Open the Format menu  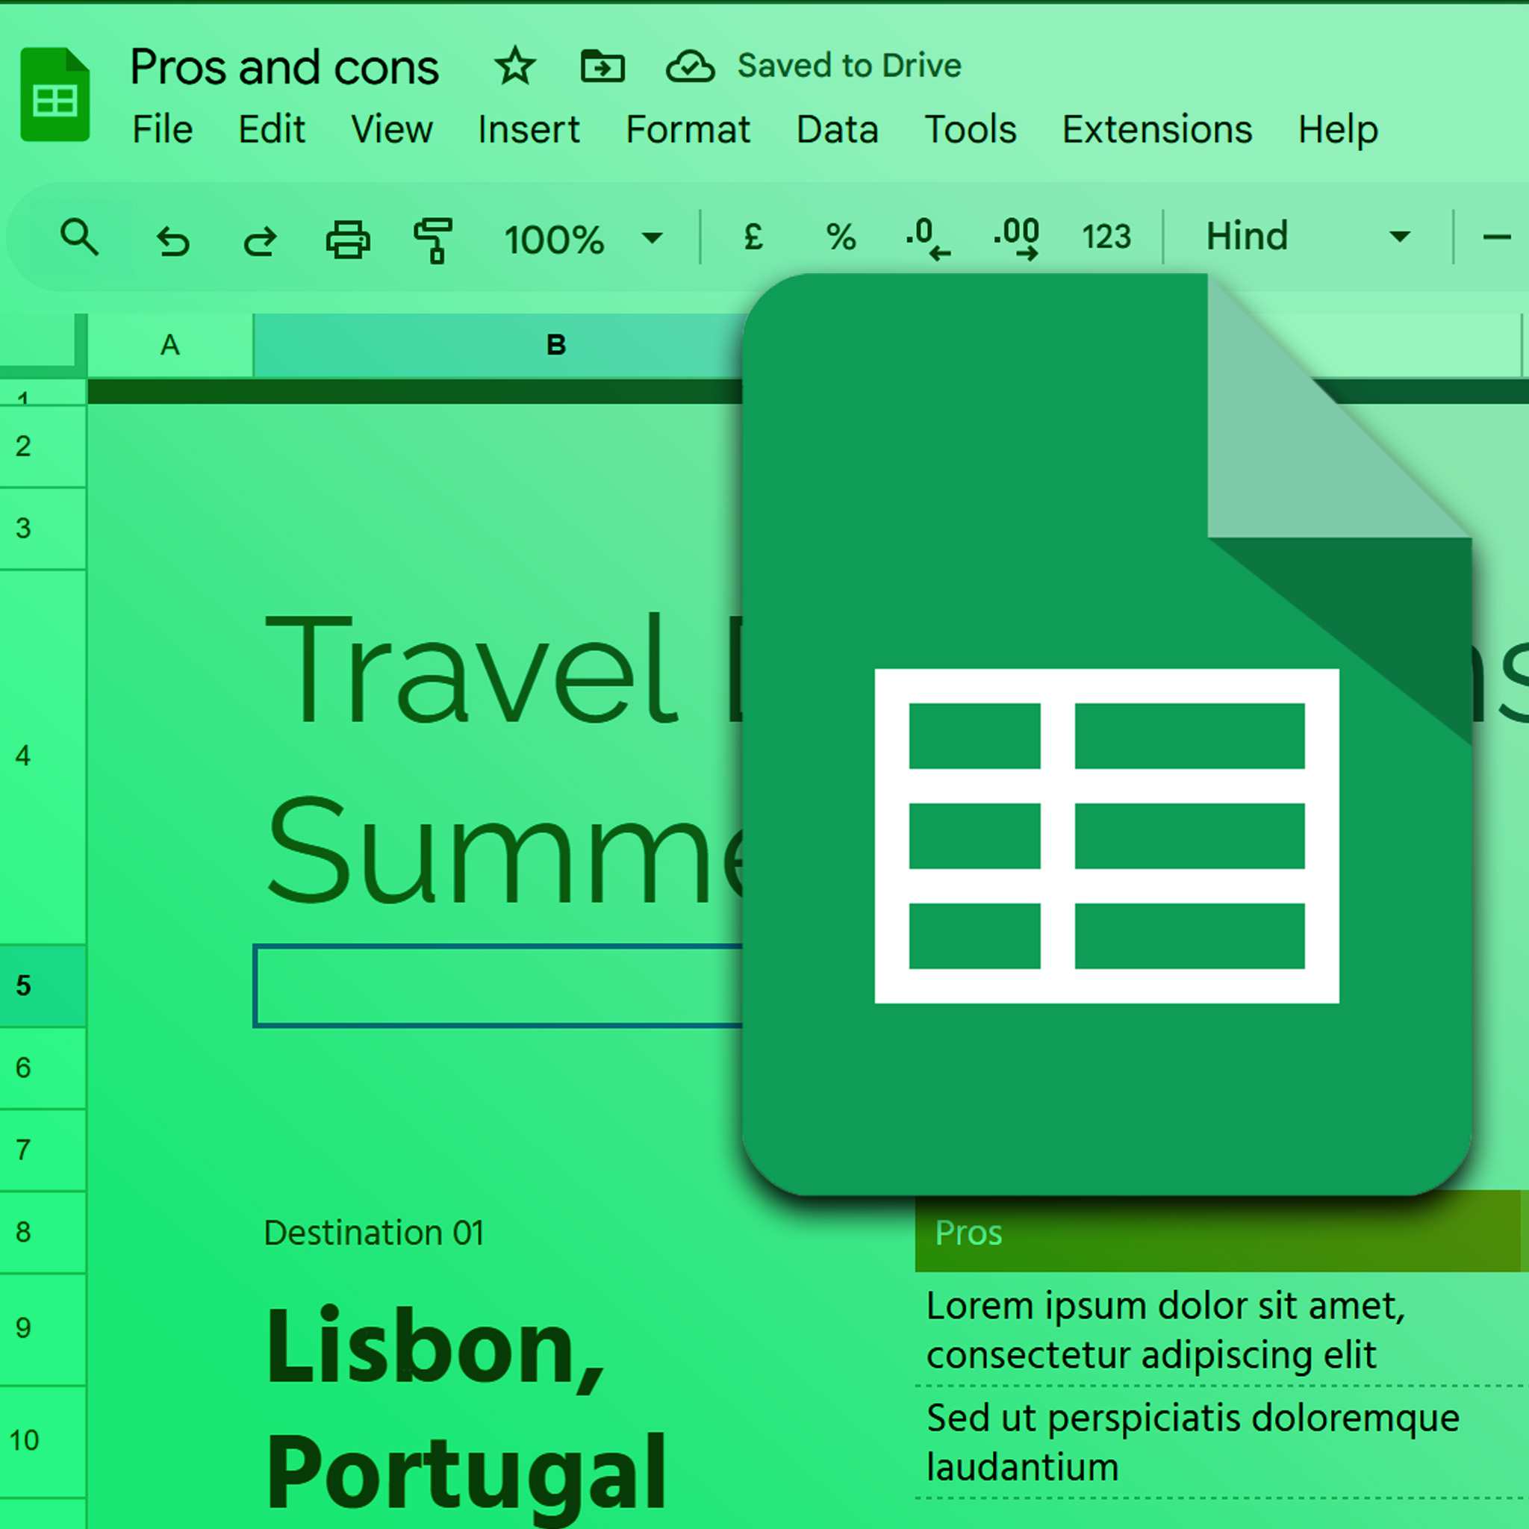[x=688, y=129]
